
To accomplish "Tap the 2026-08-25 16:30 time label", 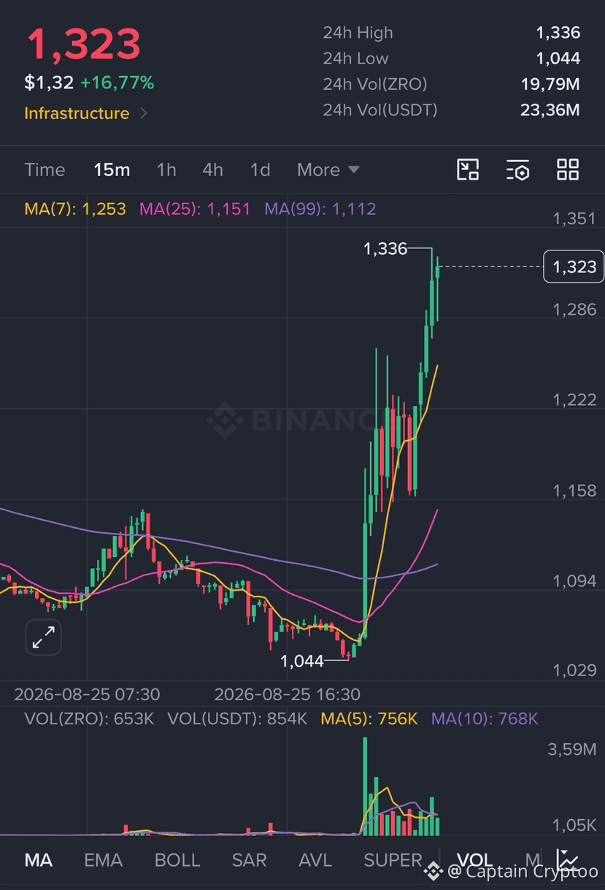I will coord(288,694).
